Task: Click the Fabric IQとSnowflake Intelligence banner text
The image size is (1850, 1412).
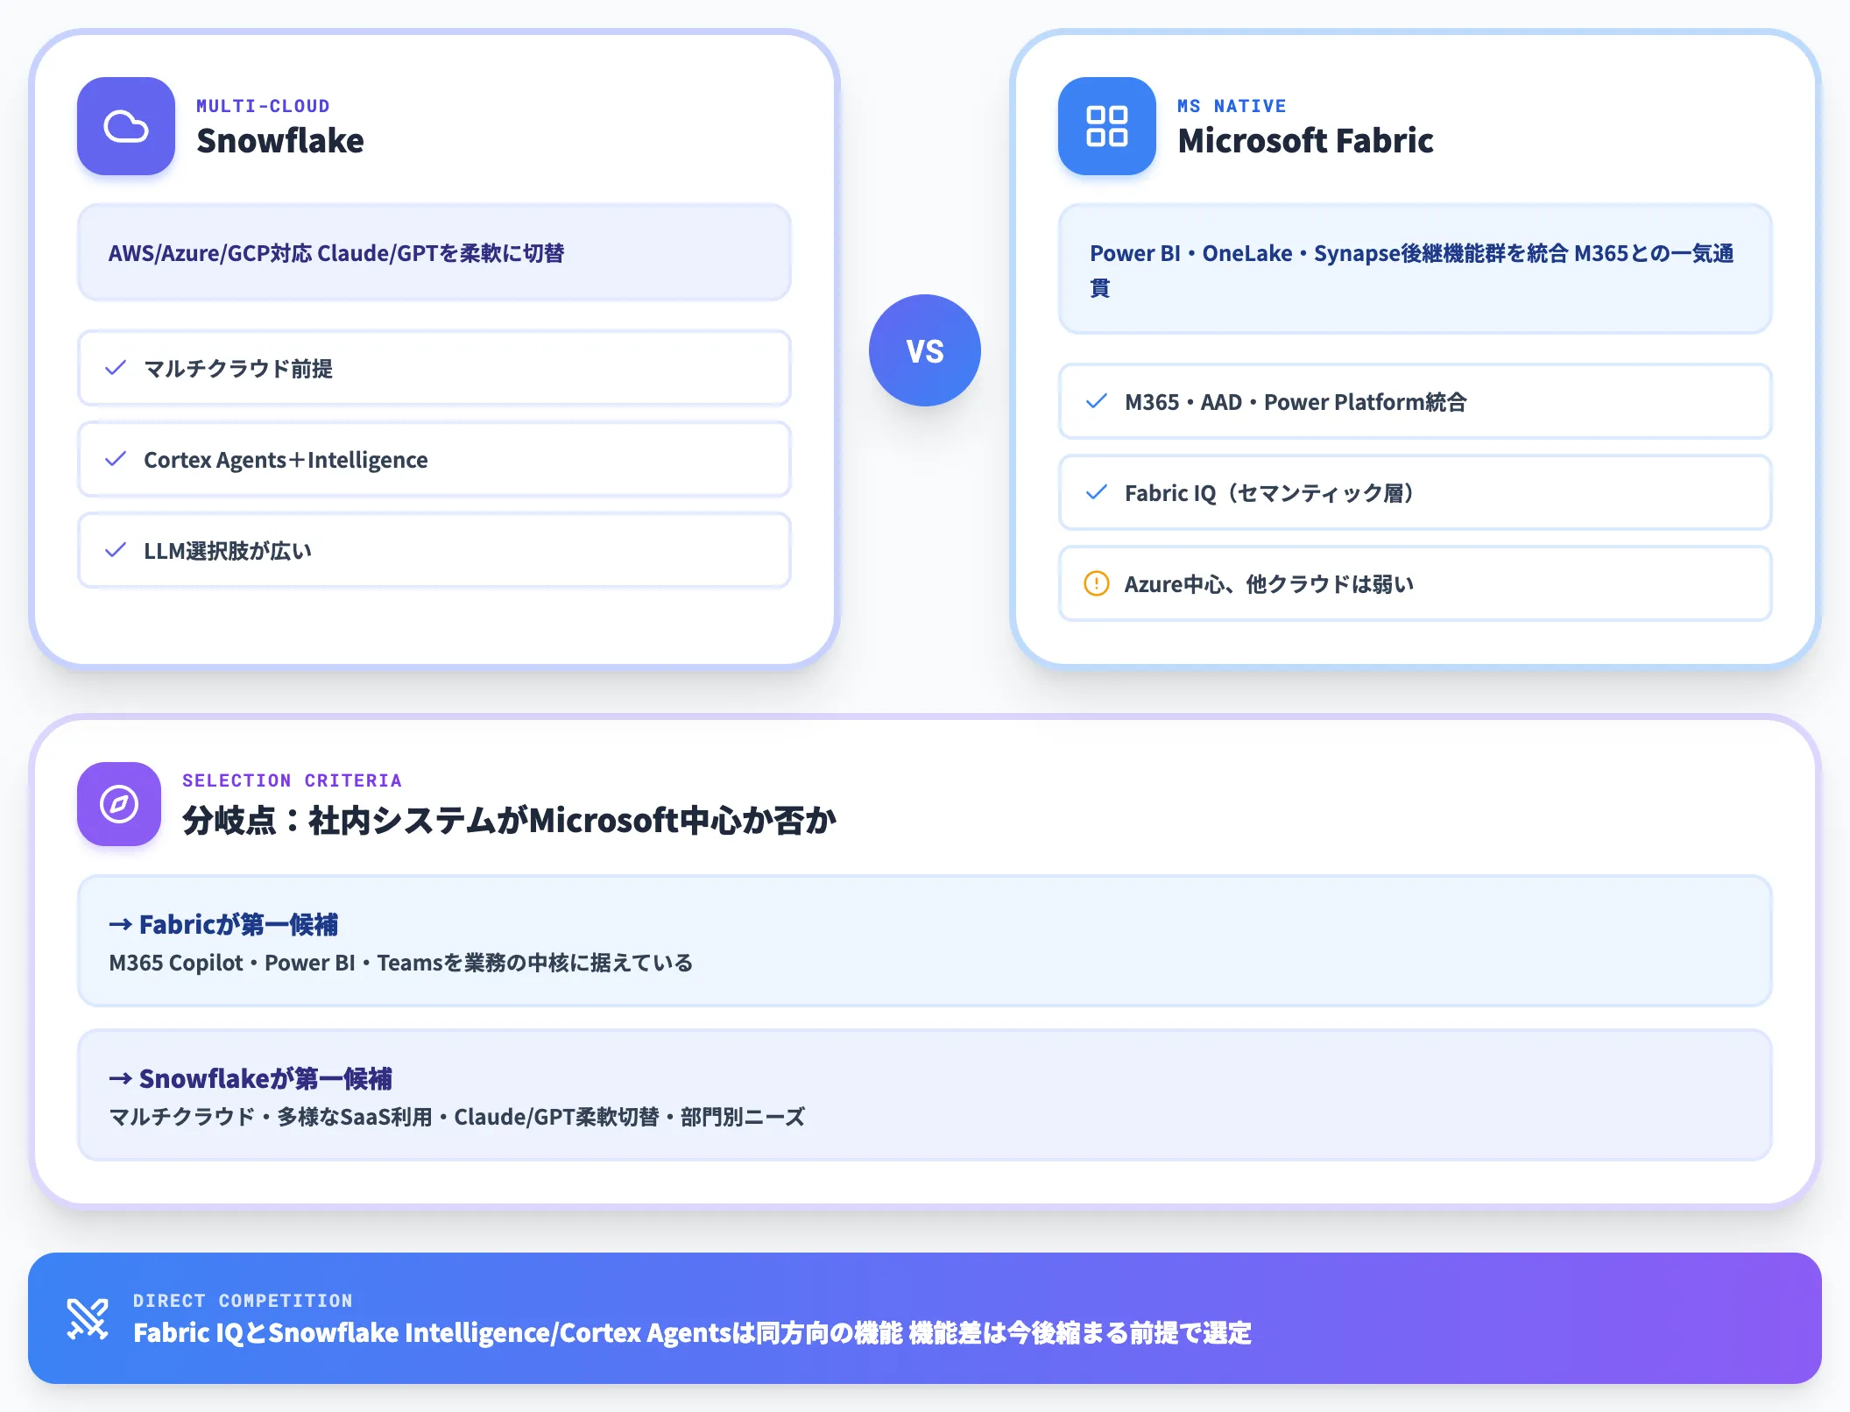Action: (x=692, y=1332)
